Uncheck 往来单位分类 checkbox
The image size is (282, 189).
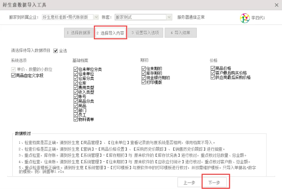(x=75, y=69)
